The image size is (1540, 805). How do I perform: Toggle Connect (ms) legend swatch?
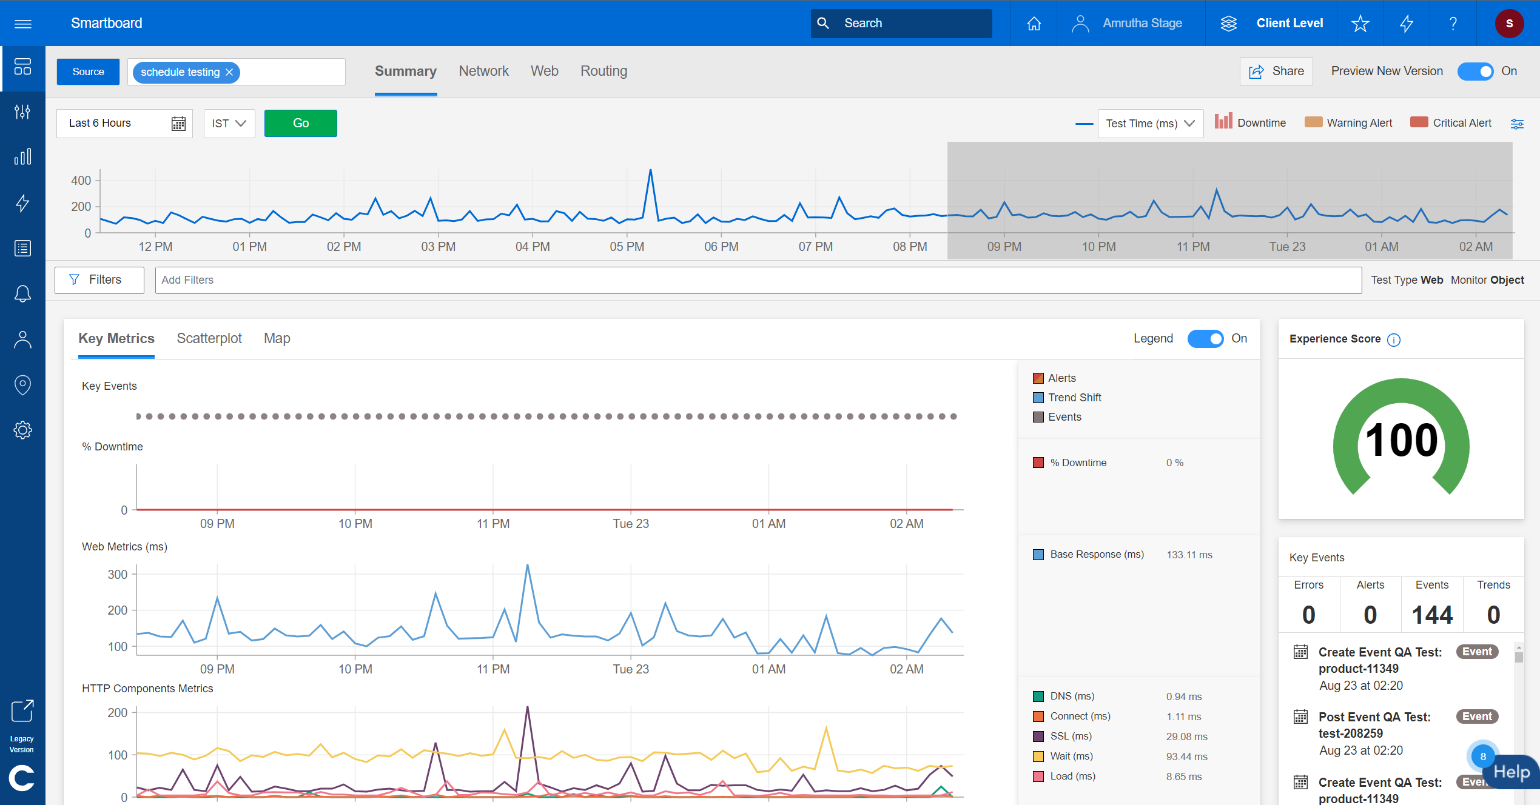1038,716
